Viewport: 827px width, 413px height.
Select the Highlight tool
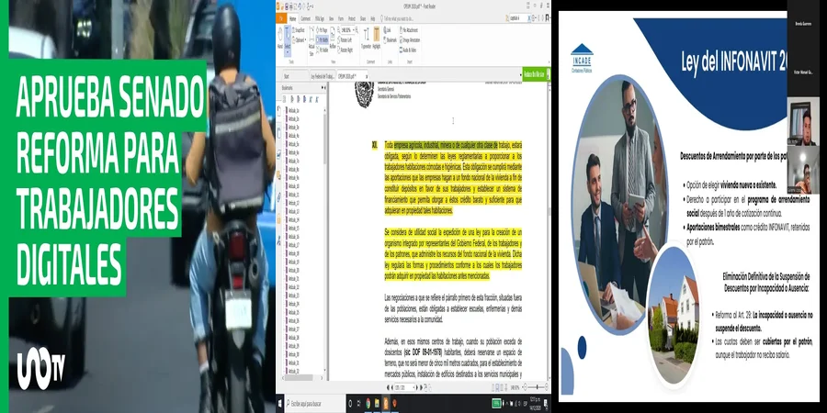click(x=377, y=38)
